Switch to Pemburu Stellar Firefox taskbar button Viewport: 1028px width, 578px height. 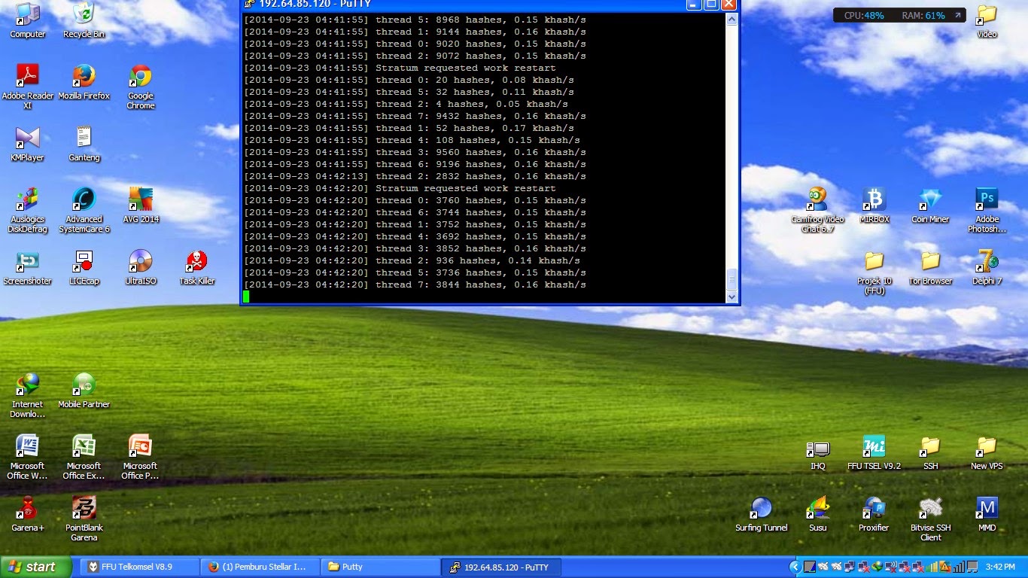point(259,567)
